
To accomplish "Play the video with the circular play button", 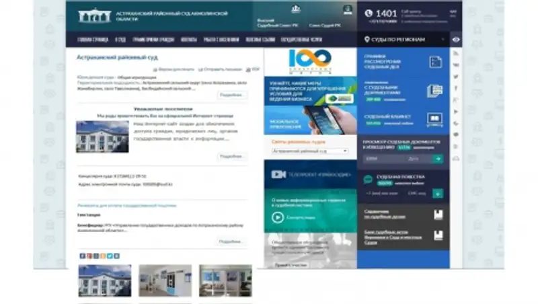I will pos(278,217).
